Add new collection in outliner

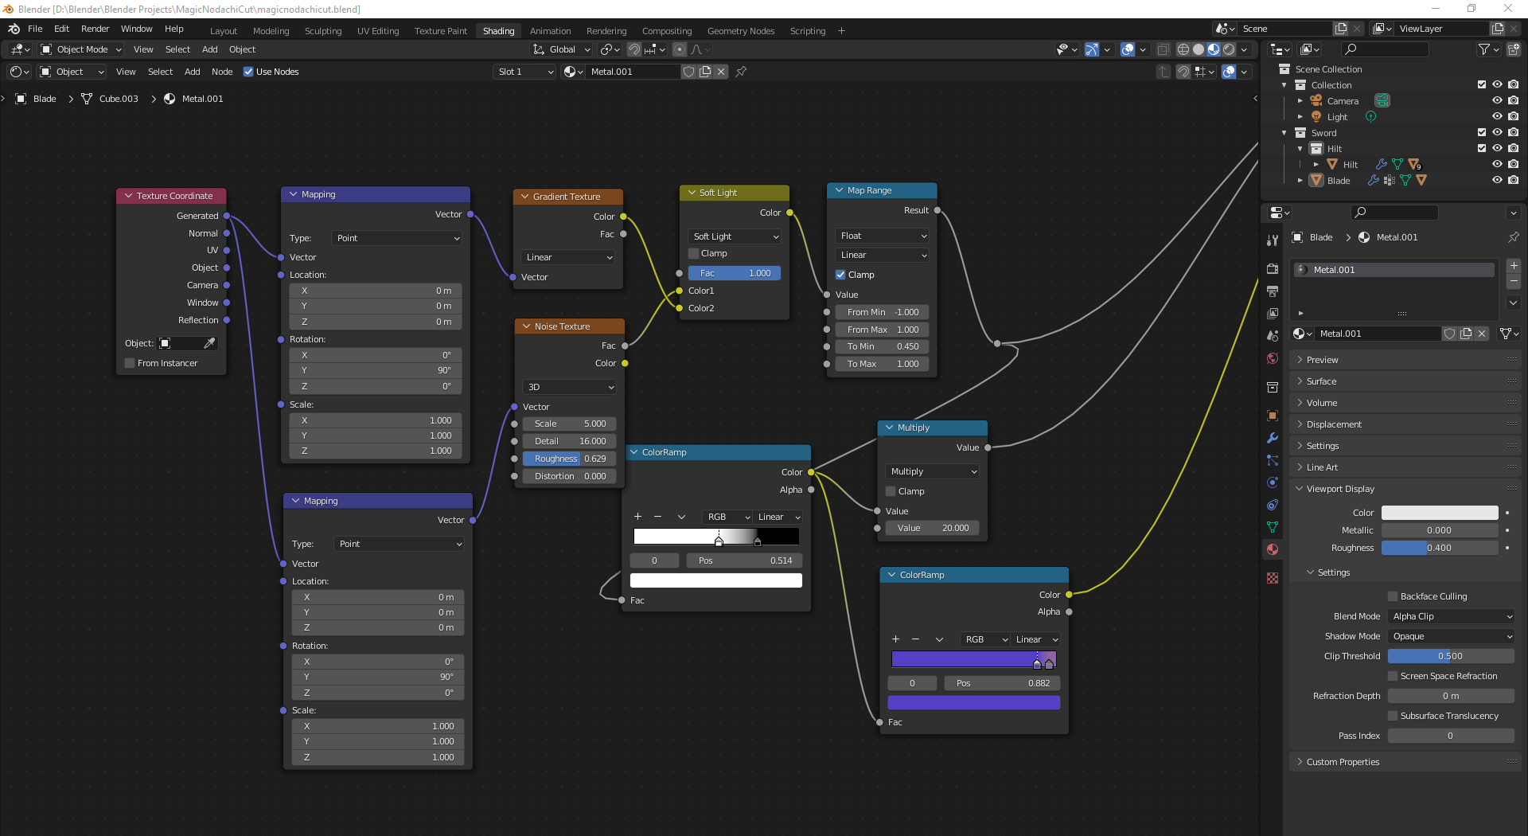click(1514, 49)
